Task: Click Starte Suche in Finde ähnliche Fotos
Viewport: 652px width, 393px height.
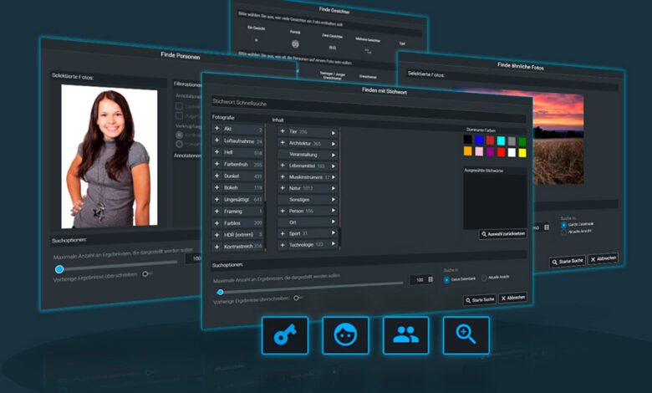Action: [x=568, y=262]
